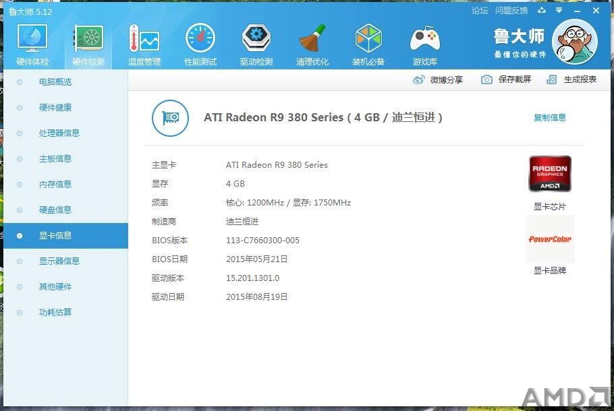Click the manufacturer value 迪兰恒进
Image resolution: width=614 pixels, height=411 pixels.
point(242,222)
